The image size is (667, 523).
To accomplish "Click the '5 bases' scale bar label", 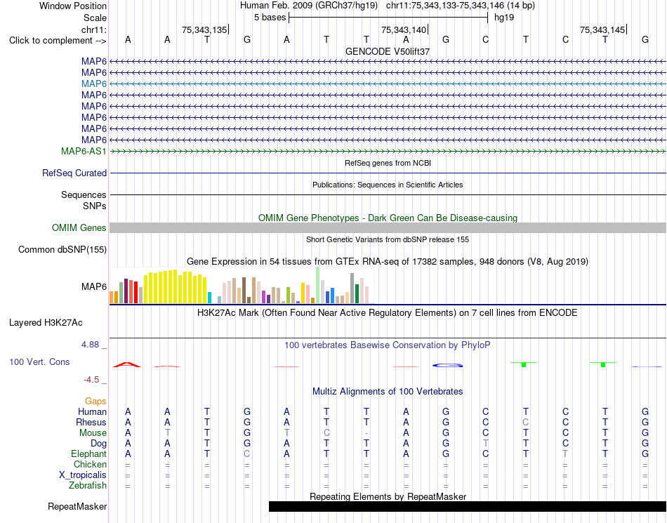I will pos(270,18).
